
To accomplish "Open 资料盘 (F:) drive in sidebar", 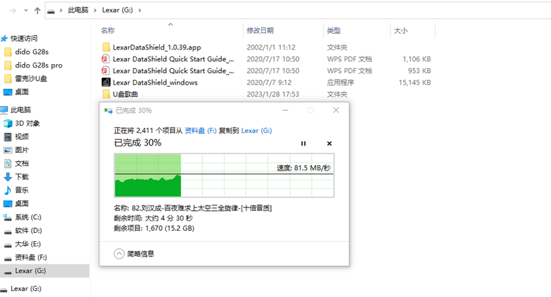I will click(31, 257).
